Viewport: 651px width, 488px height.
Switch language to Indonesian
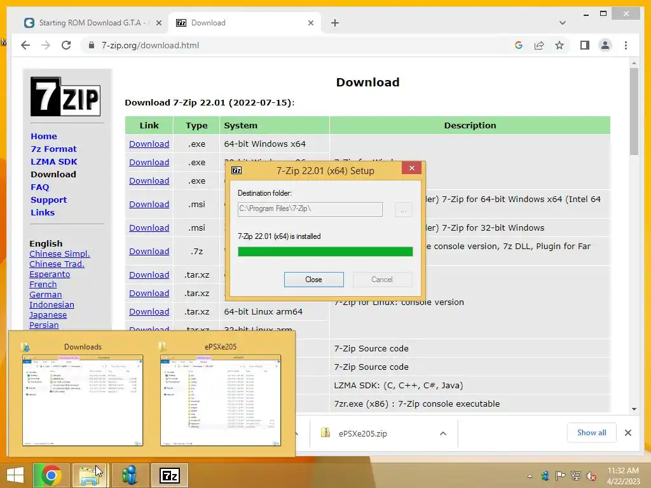coord(51,304)
